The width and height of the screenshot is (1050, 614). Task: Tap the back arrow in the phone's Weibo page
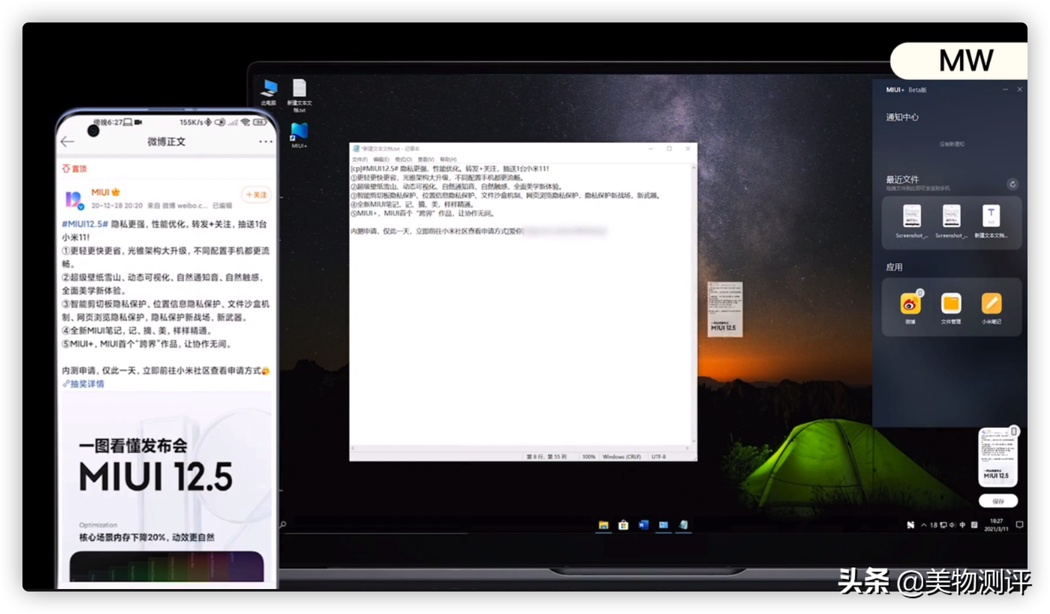tap(67, 142)
